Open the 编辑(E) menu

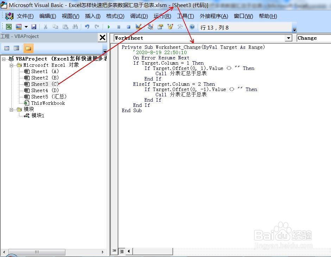48,16
